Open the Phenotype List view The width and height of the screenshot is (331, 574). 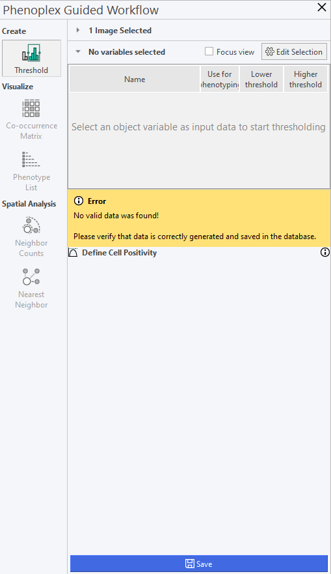click(x=31, y=171)
